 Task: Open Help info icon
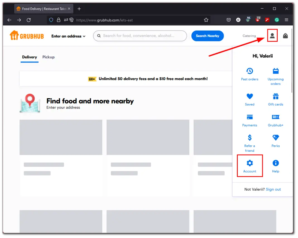point(275,163)
